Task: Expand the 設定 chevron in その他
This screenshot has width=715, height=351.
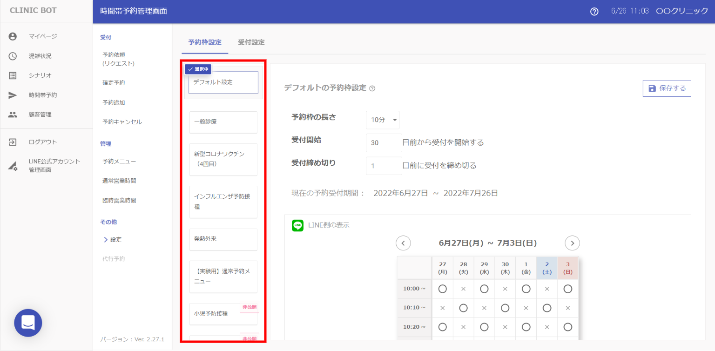Action: click(x=106, y=240)
